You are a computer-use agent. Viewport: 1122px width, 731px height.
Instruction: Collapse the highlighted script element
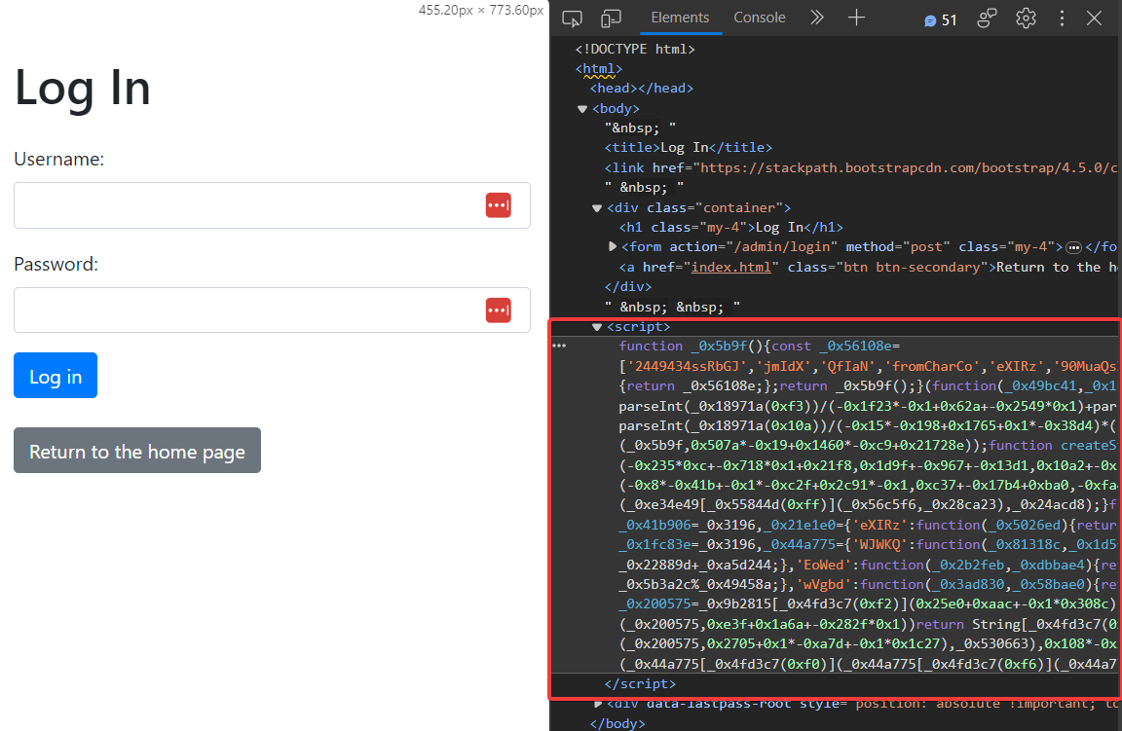coord(595,326)
